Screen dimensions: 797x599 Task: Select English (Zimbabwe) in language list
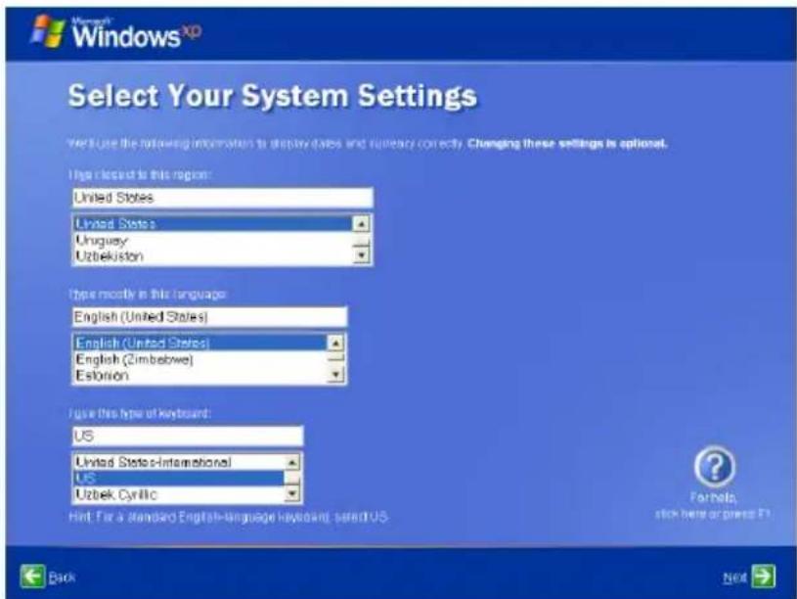point(200,359)
